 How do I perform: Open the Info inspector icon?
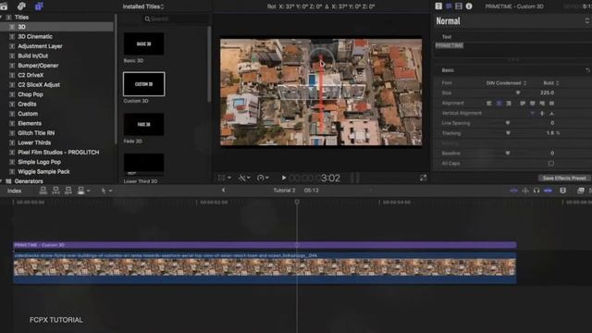469,6
